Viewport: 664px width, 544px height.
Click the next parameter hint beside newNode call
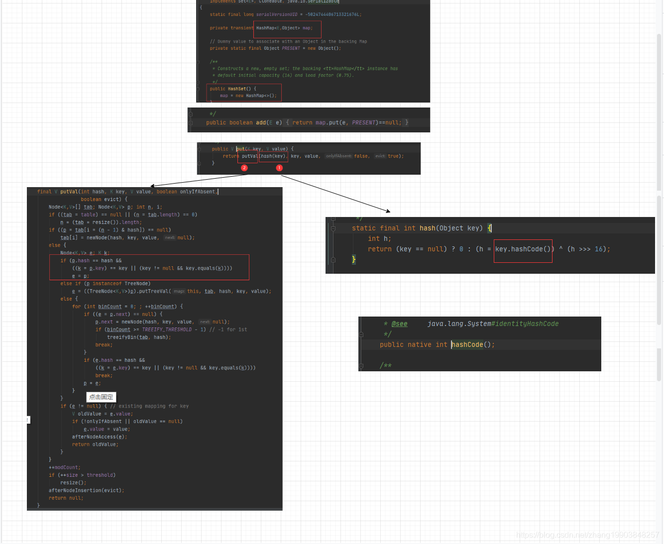(169, 237)
